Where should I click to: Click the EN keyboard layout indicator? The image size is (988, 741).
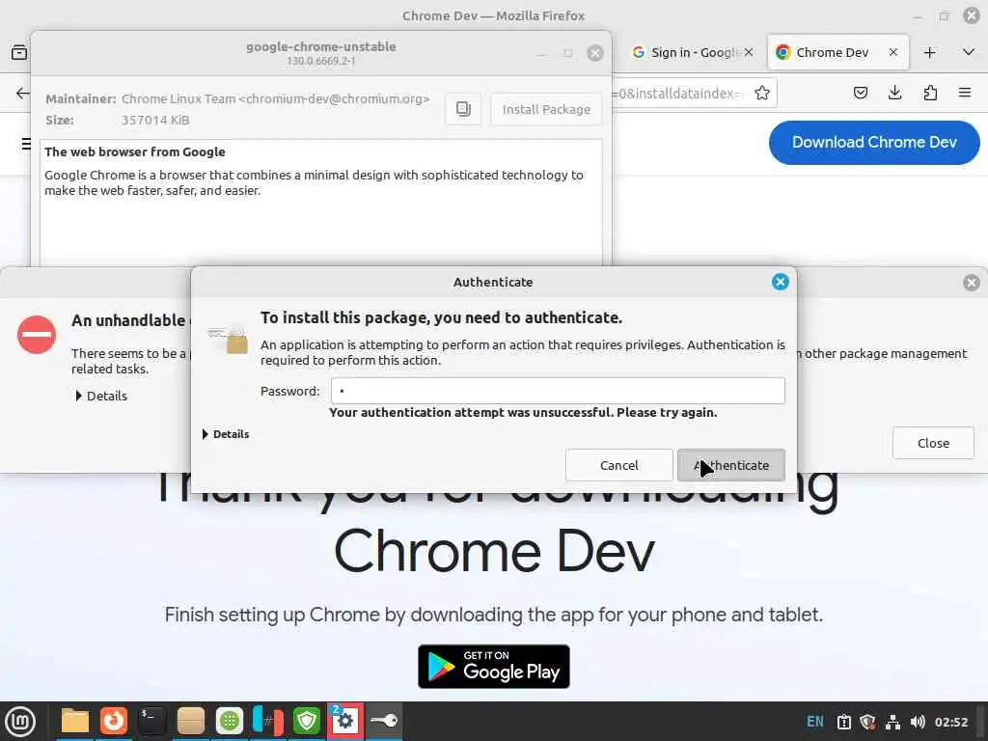814,722
